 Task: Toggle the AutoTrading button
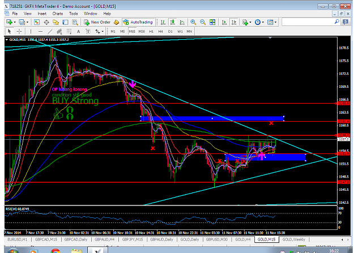pos(138,22)
